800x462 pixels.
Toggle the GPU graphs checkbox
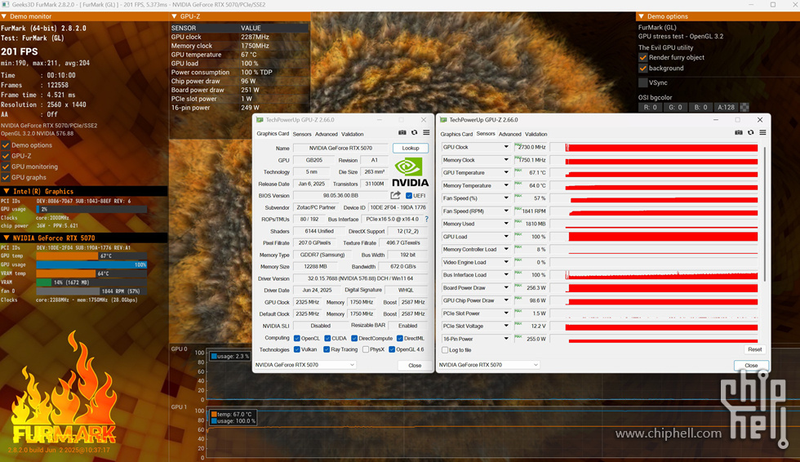tap(6, 177)
